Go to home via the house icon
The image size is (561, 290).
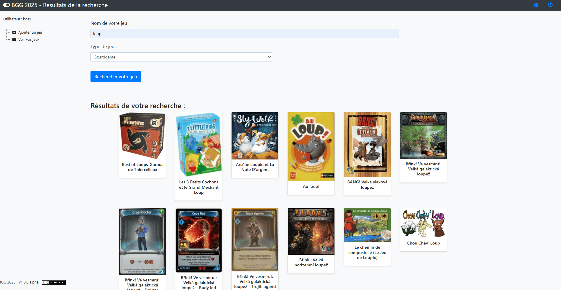[536, 5]
